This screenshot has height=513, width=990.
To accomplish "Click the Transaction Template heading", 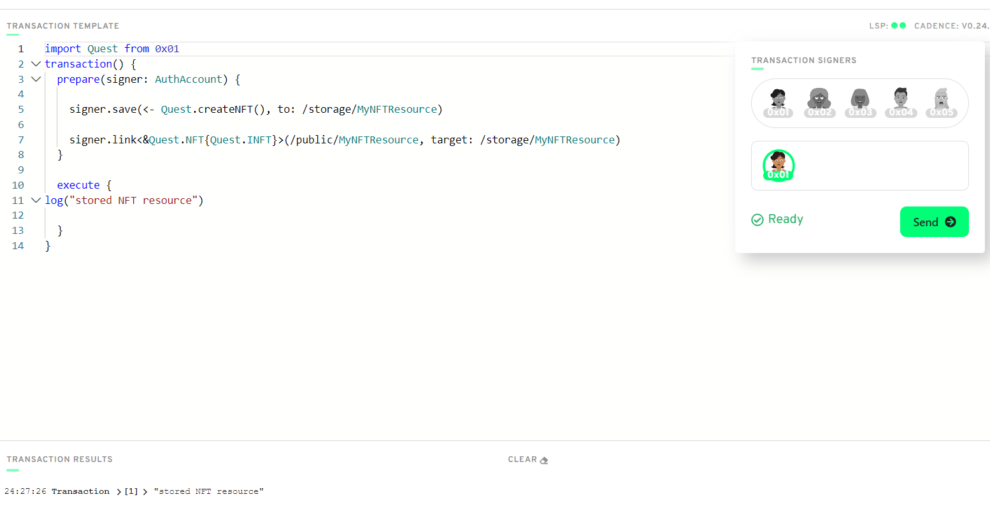I will point(63,26).
